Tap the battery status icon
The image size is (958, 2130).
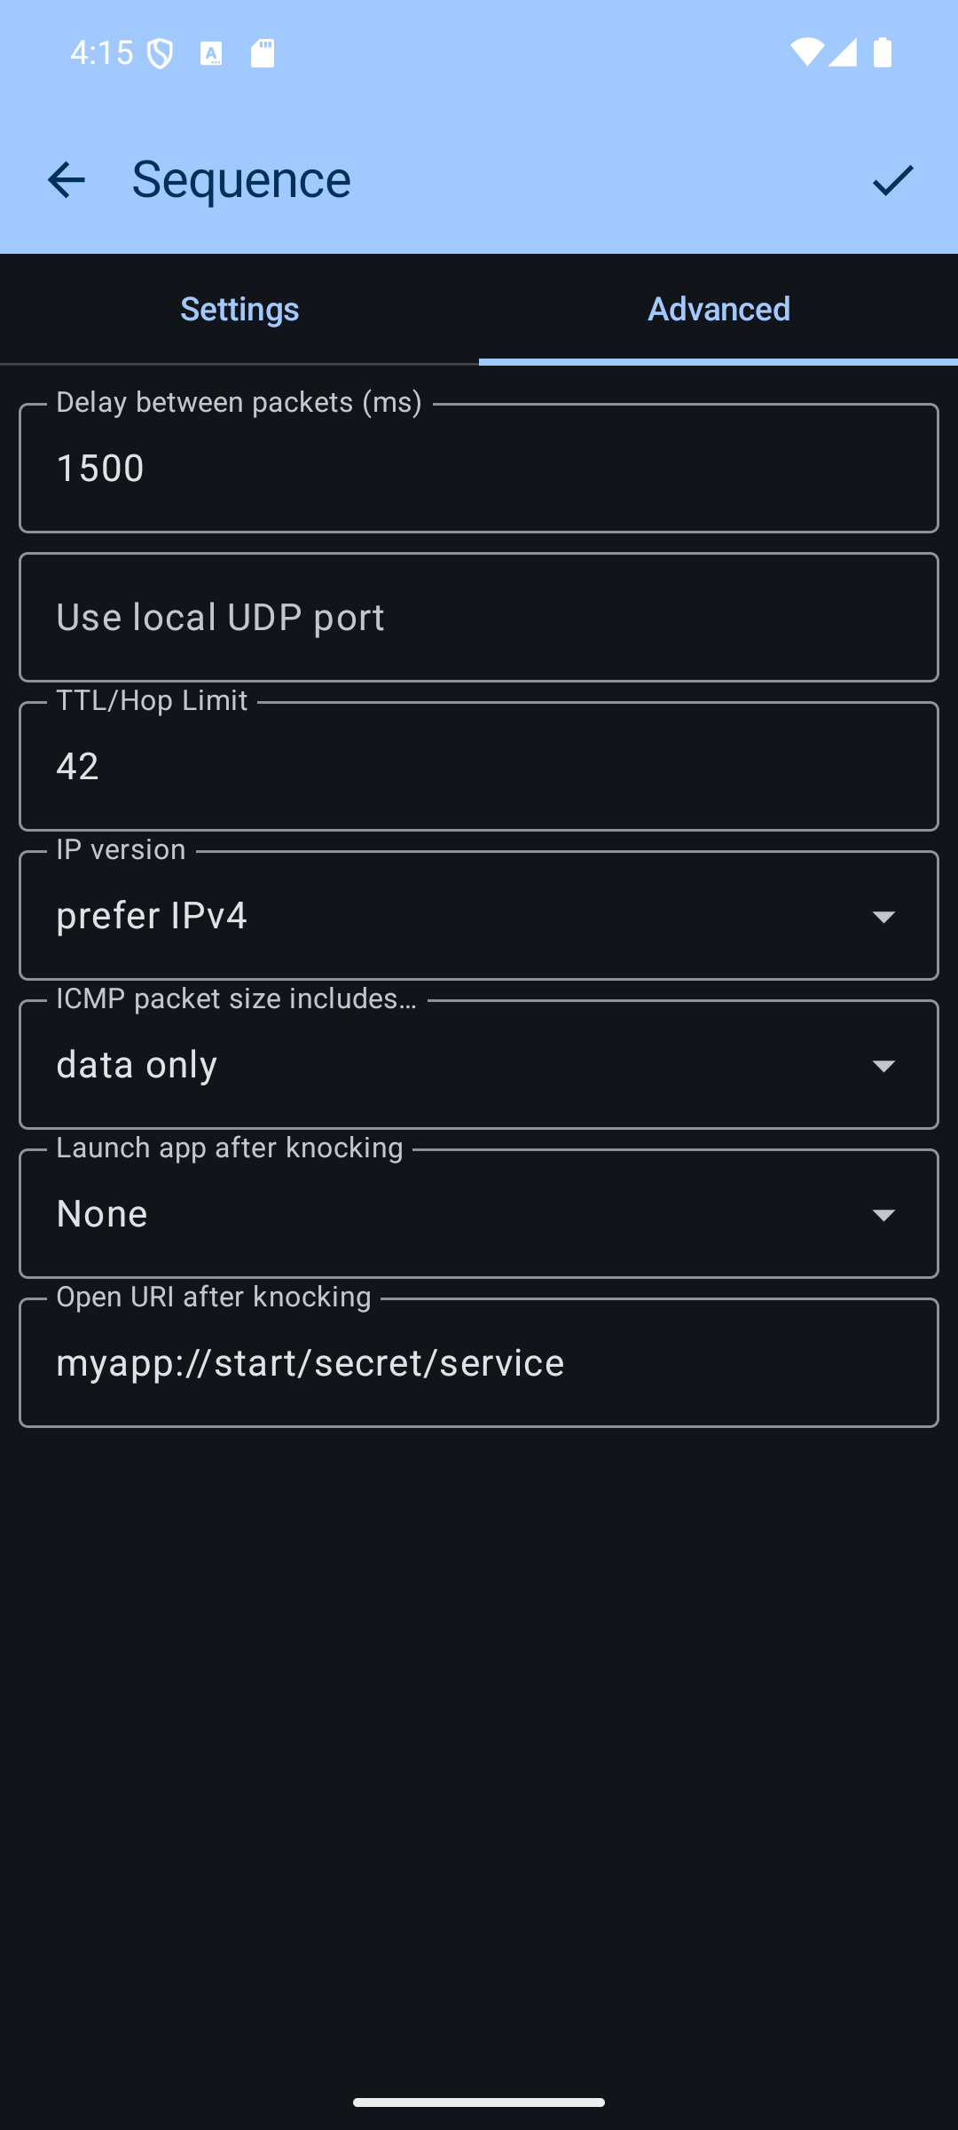click(883, 52)
